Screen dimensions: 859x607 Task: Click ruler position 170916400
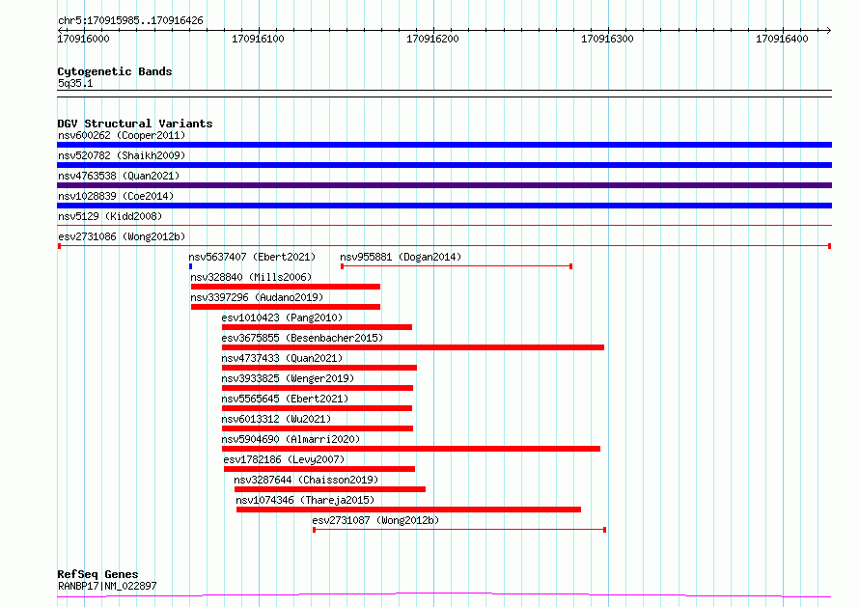(x=782, y=39)
